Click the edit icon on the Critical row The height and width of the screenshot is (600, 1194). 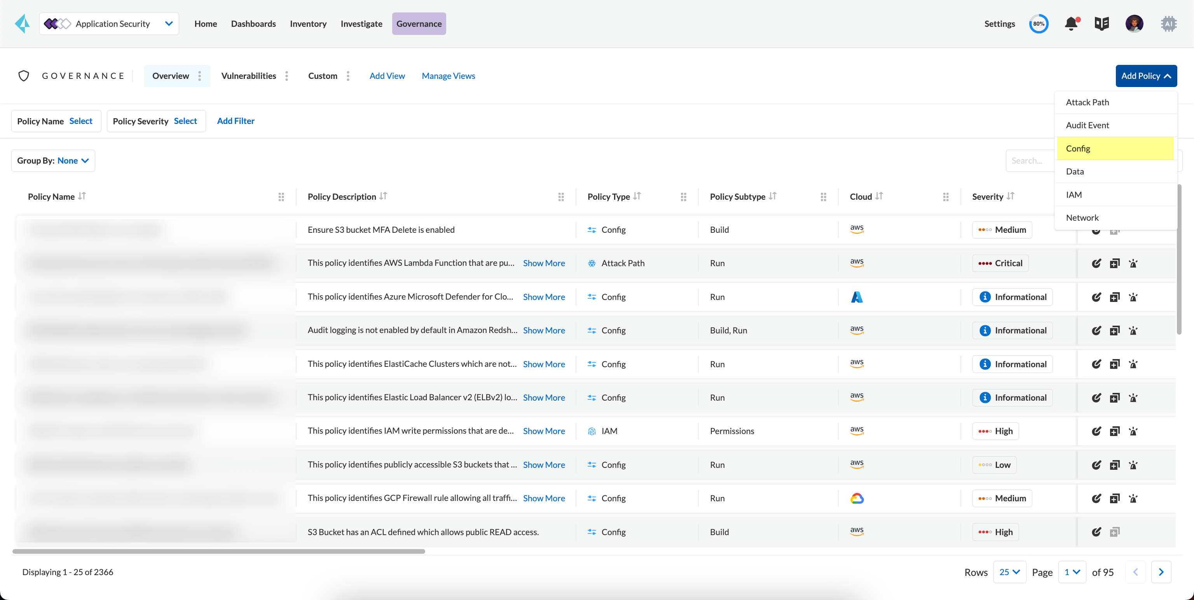point(1096,263)
